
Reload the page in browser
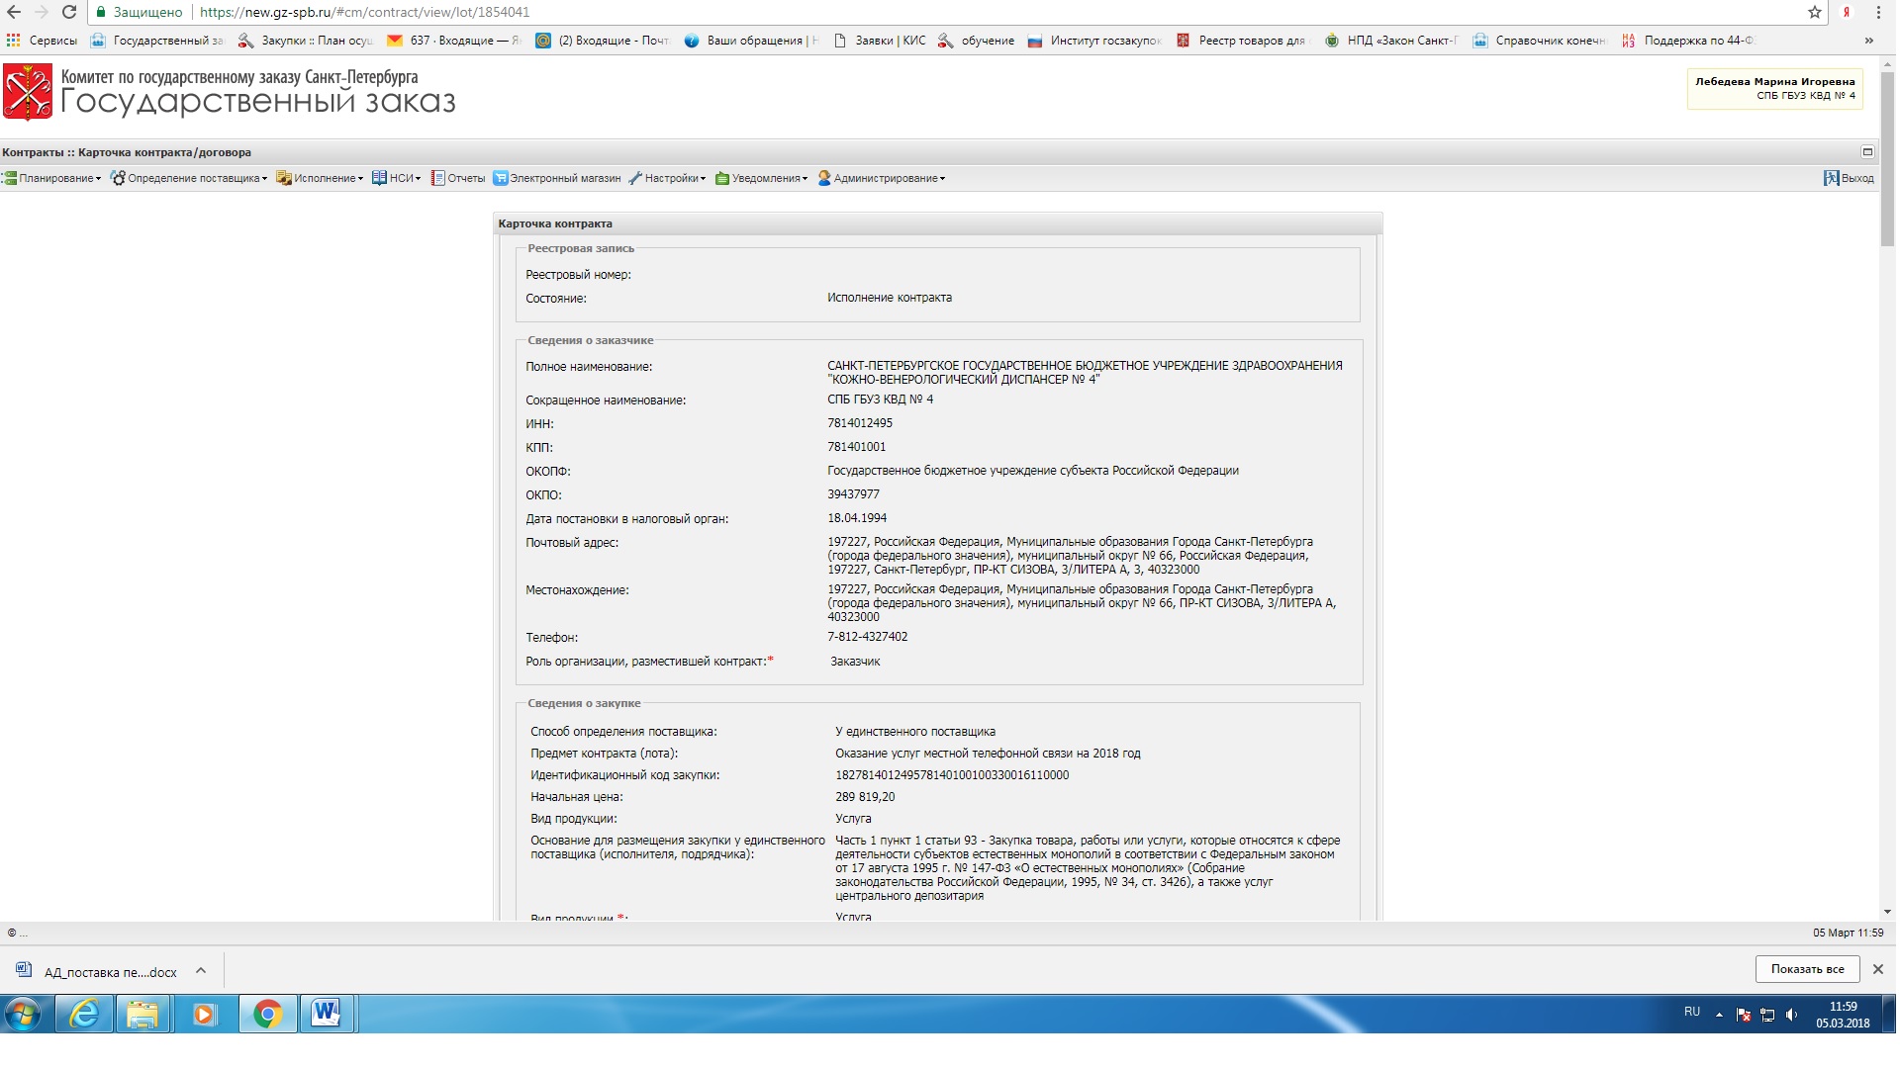pyautogui.click(x=69, y=13)
